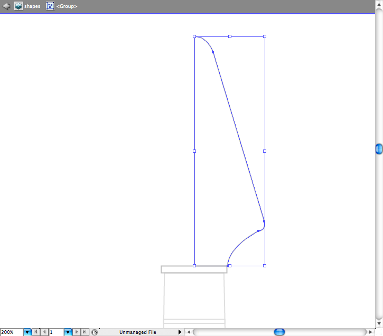Open the artboard number dropdown
This screenshot has width=383, height=336.
click(68, 332)
